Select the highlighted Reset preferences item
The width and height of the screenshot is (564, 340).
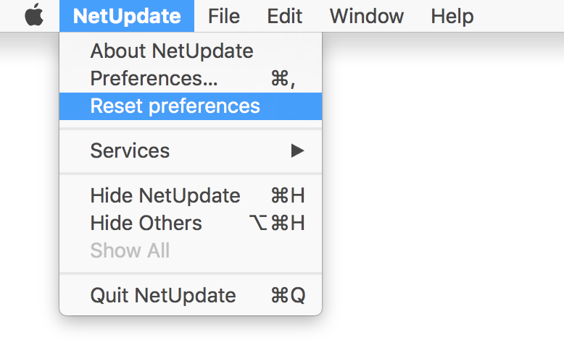(191, 106)
